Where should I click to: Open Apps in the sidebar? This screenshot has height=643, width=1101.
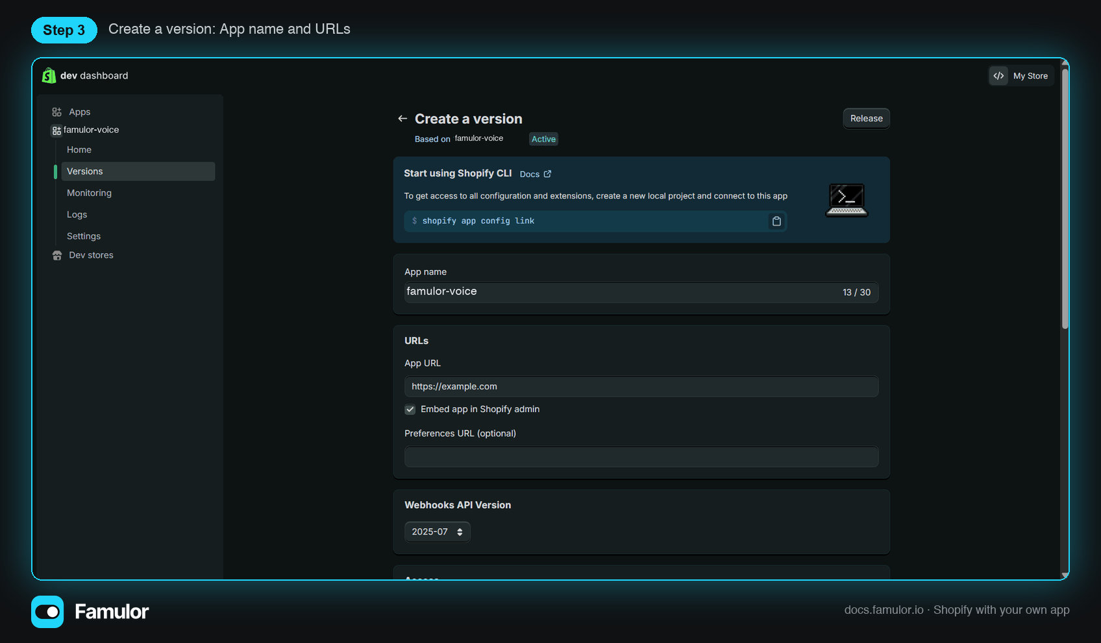[80, 112]
